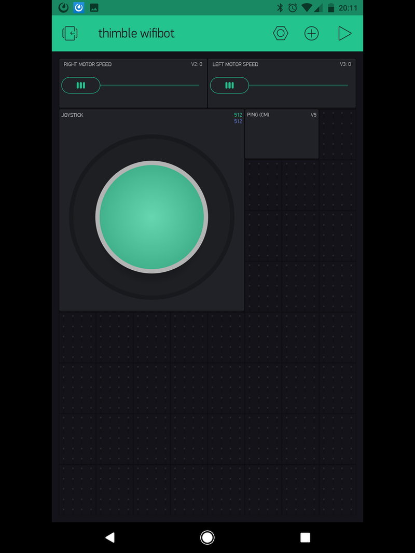Tap the V5 pin label
Image resolution: width=415 pixels, height=553 pixels.
click(x=313, y=115)
